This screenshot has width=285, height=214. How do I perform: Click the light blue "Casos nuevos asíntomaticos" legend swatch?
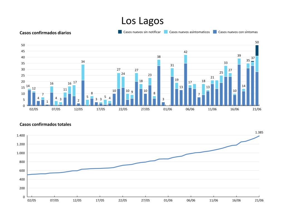pyautogui.click(x=166, y=32)
